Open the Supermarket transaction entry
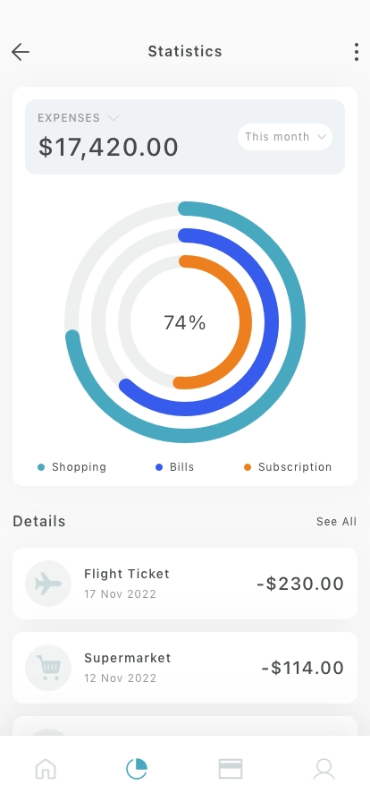 tap(185, 668)
